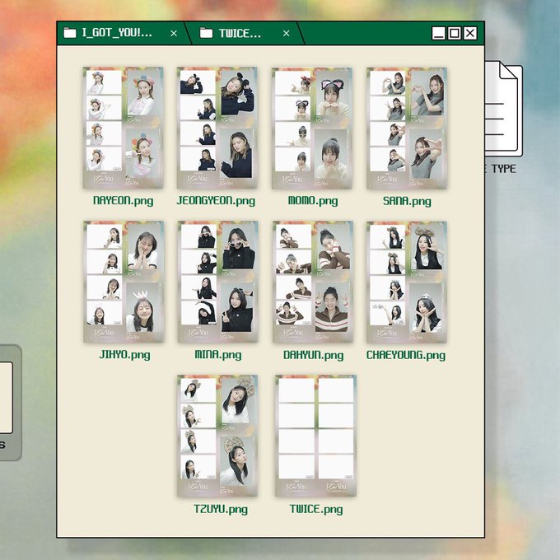Close the TWICE... tab
Image resolution: width=560 pixels, height=560 pixels.
point(287,33)
